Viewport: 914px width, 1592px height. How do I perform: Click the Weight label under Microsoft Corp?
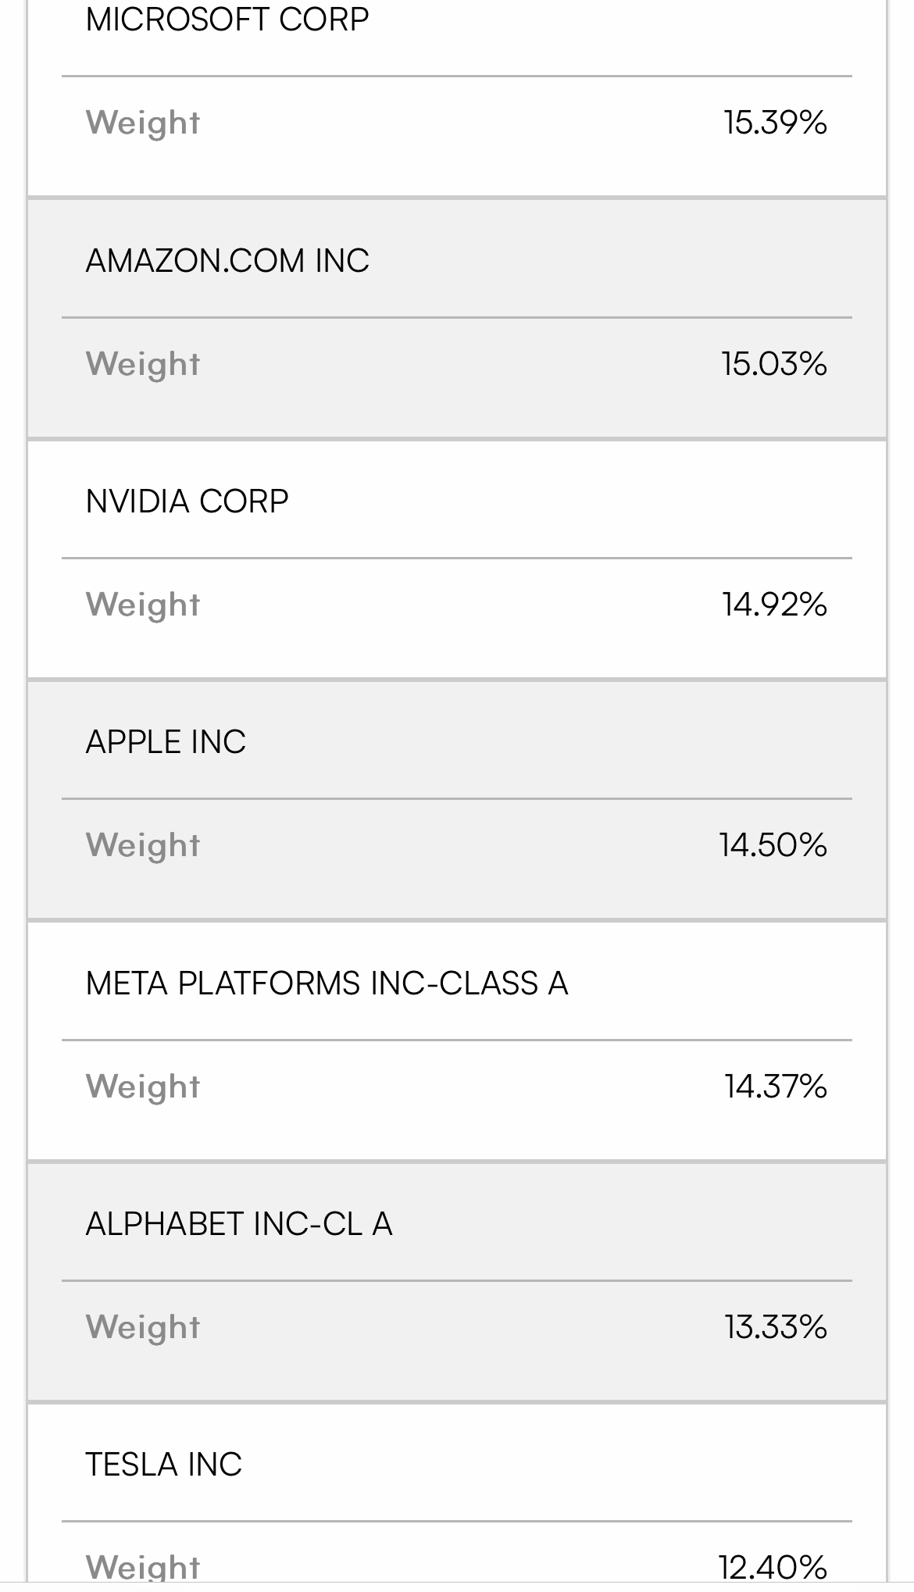tap(143, 123)
